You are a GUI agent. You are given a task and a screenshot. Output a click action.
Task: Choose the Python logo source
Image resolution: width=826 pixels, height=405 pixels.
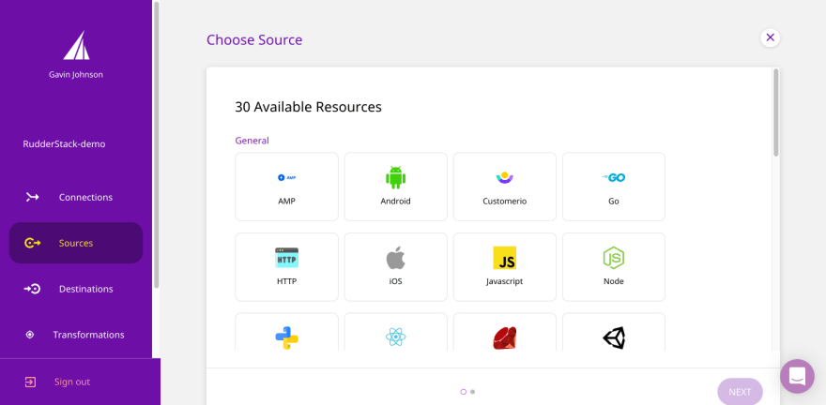tap(286, 337)
